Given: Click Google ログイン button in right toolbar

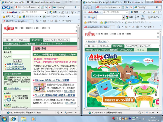Looking at the screenshot, I should [154, 17].
